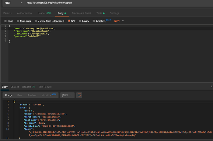213x141 pixels.
Task: Select the none body type radio
Action: pos(5,21)
